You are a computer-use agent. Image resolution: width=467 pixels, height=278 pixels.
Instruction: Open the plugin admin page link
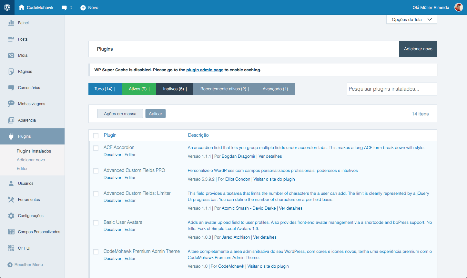tap(205, 70)
